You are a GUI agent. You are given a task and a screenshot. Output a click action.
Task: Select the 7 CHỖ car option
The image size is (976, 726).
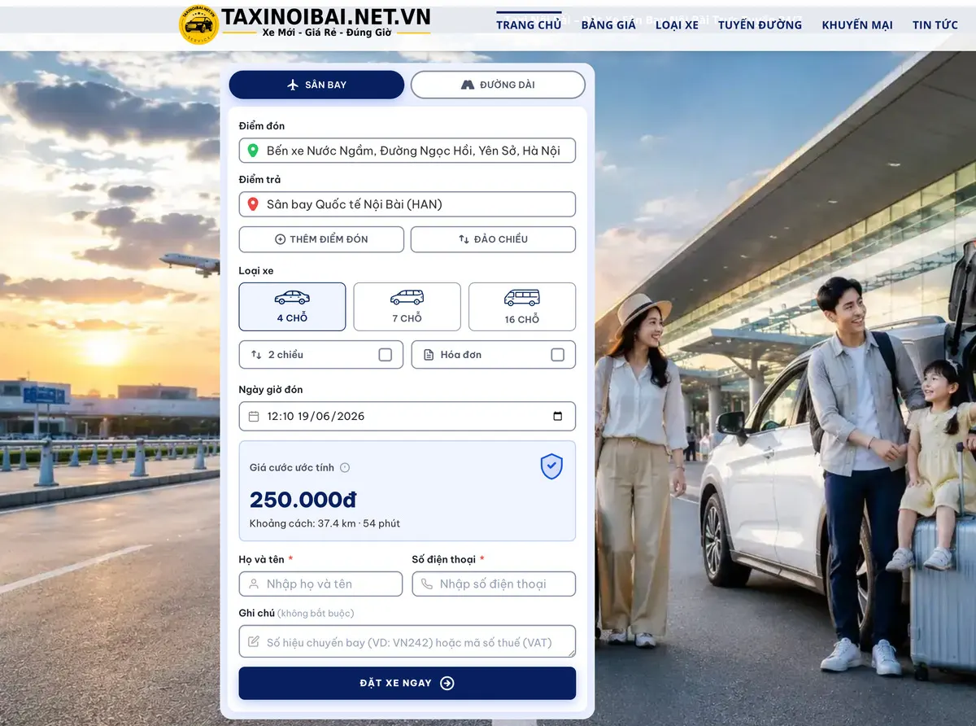tap(407, 307)
